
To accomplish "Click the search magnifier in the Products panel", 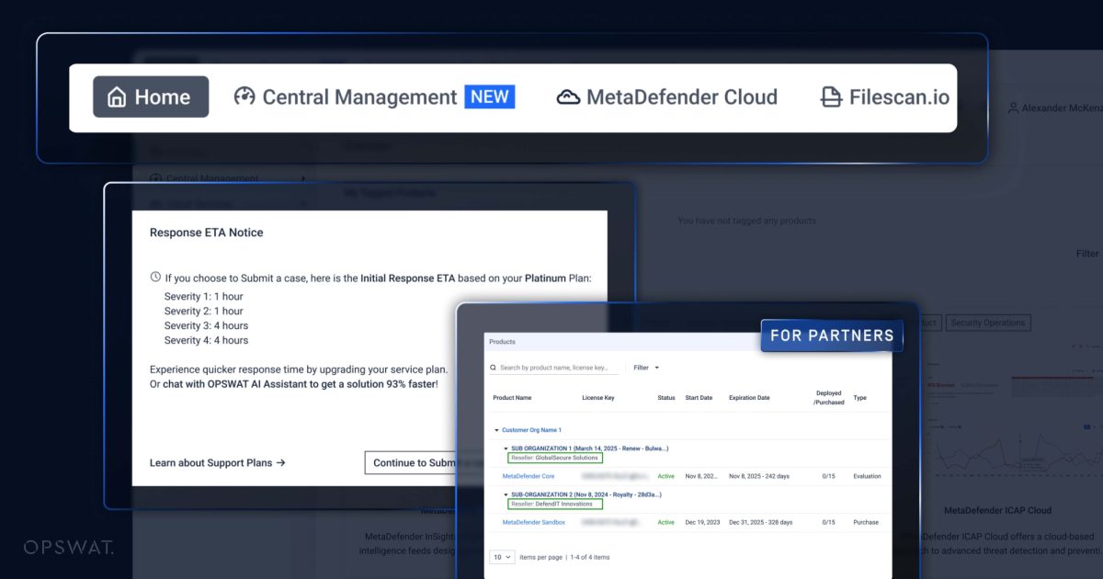I will [x=494, y=367].
